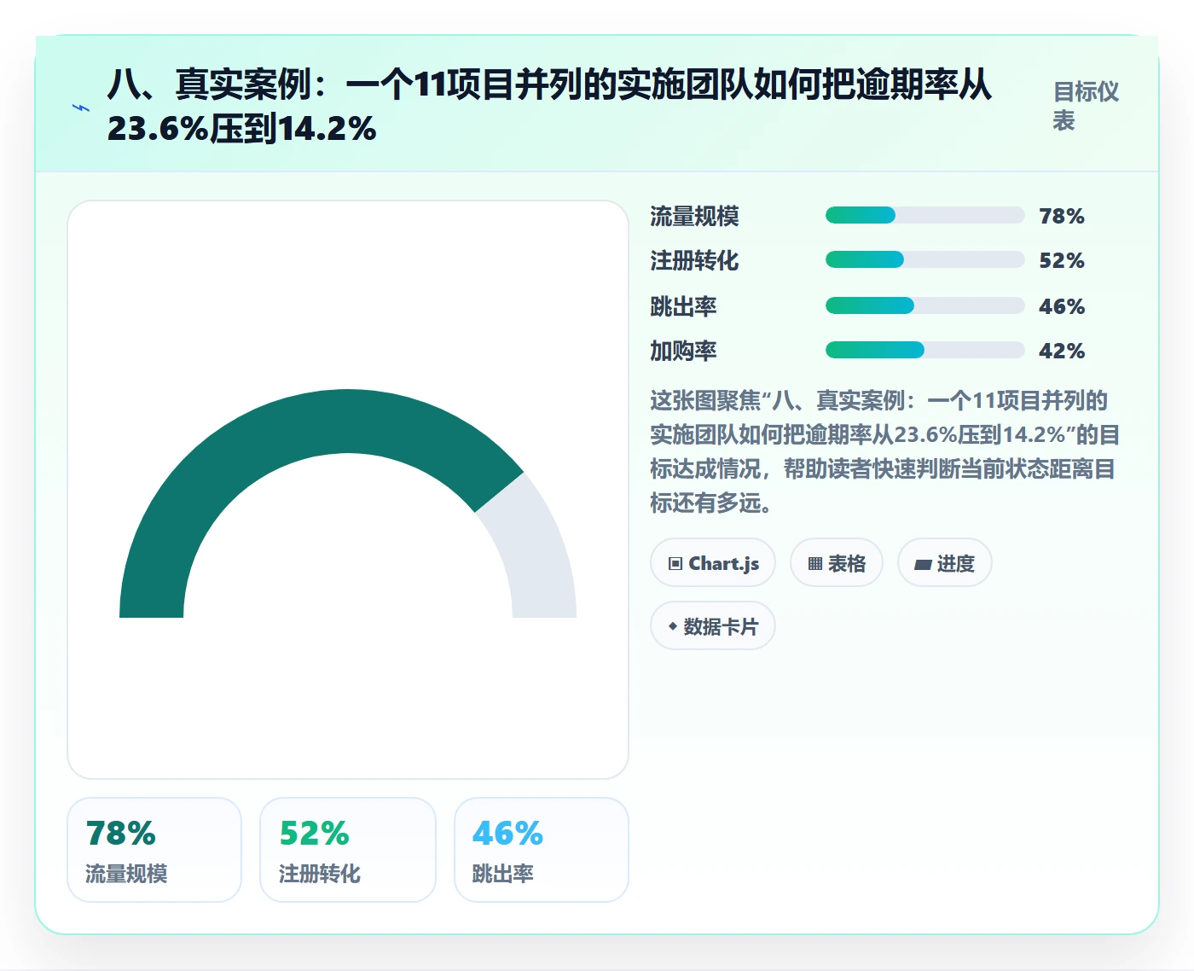This screenshot has width=1194, height=971.
Task: Click the heading starting with 八、真实案例
Action: [x=549, y=107]
